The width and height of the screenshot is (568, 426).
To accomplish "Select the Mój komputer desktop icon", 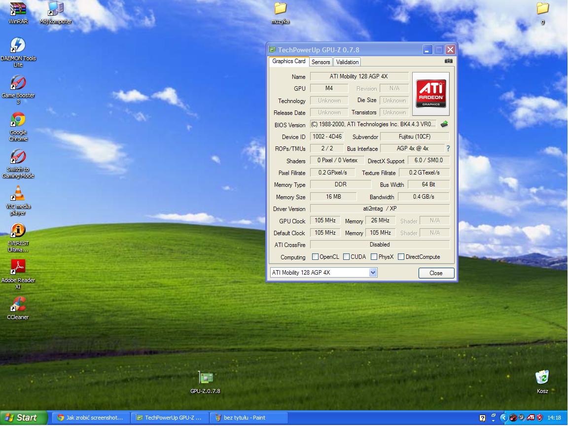I will 55,13.
